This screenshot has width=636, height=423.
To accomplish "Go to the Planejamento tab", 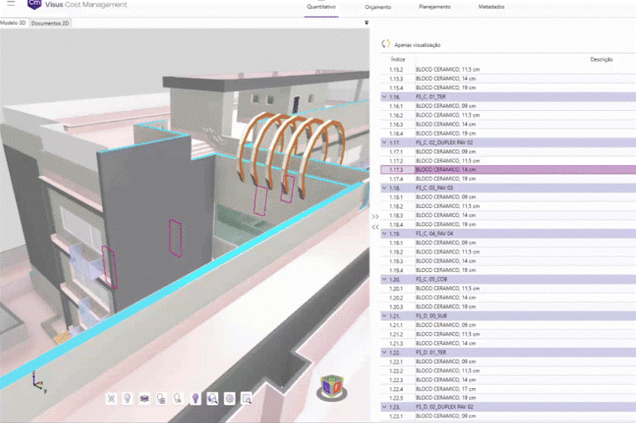I will [x=435, y=6].
